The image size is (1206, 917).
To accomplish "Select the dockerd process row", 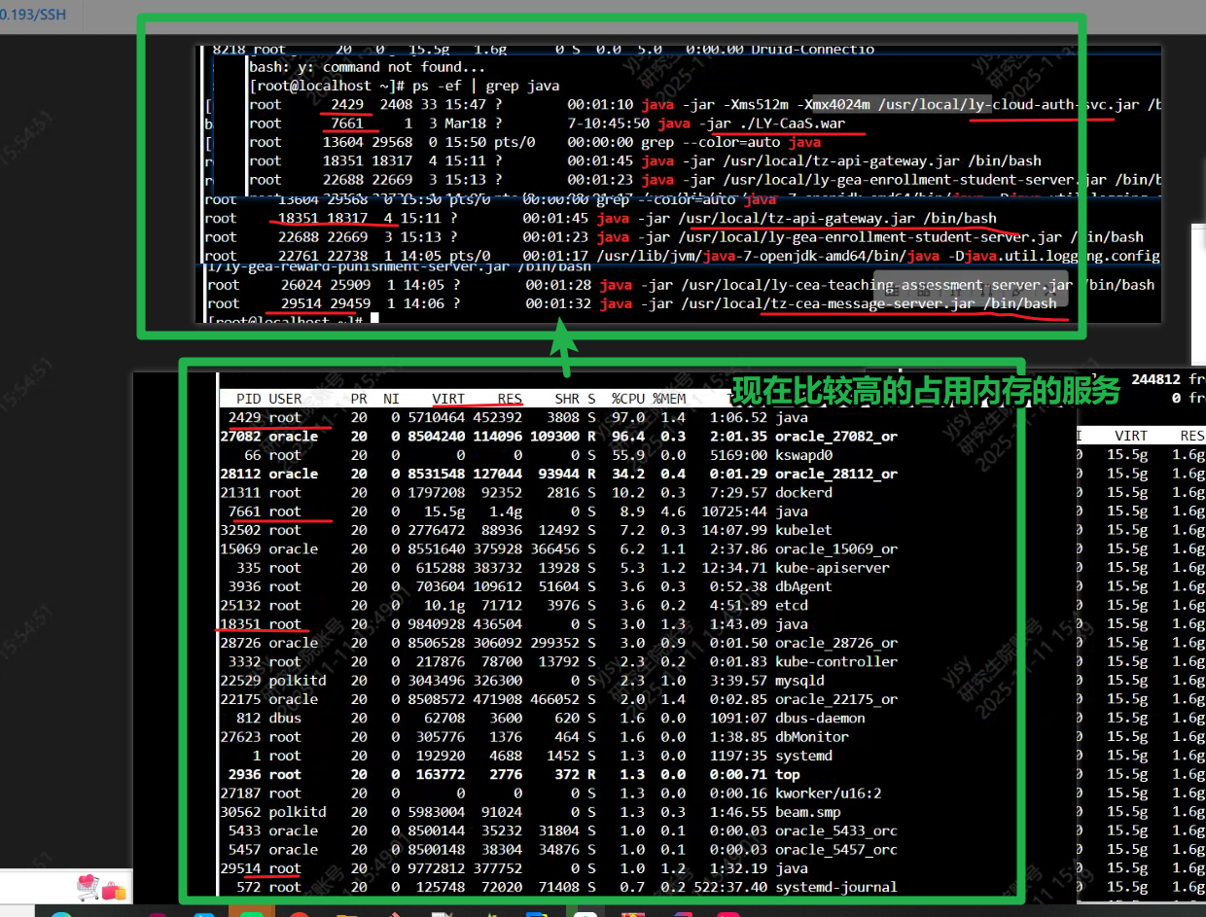I will (558, 493).
